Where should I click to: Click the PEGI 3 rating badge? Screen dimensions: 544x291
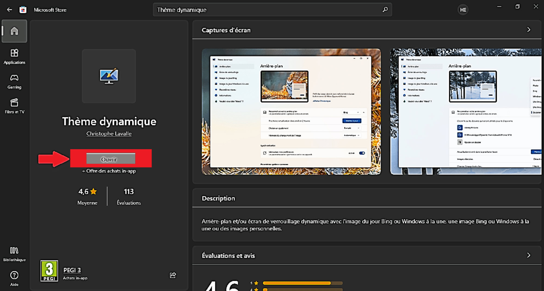49,271
